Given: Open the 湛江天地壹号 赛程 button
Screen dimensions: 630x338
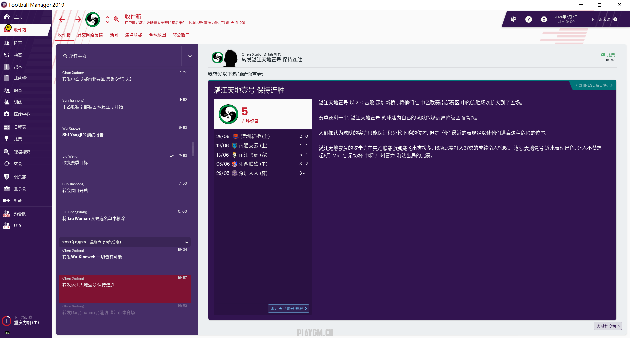Looking at the screenshot, I should [289, 308].
